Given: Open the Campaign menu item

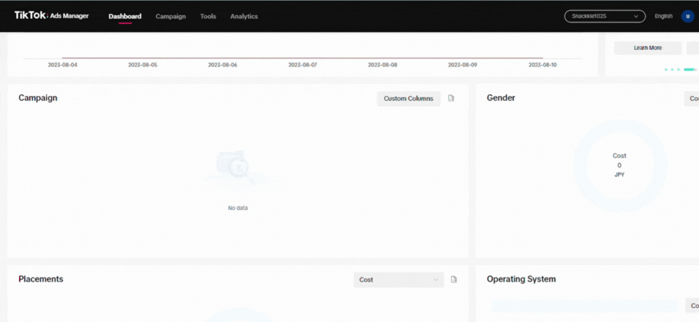Looking at the screenshot, I should click(170, 16).
